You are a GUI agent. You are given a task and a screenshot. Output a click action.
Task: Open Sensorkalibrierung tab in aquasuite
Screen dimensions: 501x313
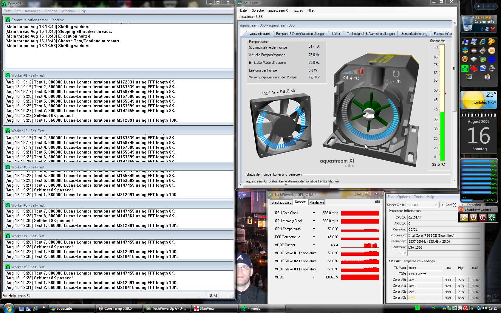[x=414, y=34]
